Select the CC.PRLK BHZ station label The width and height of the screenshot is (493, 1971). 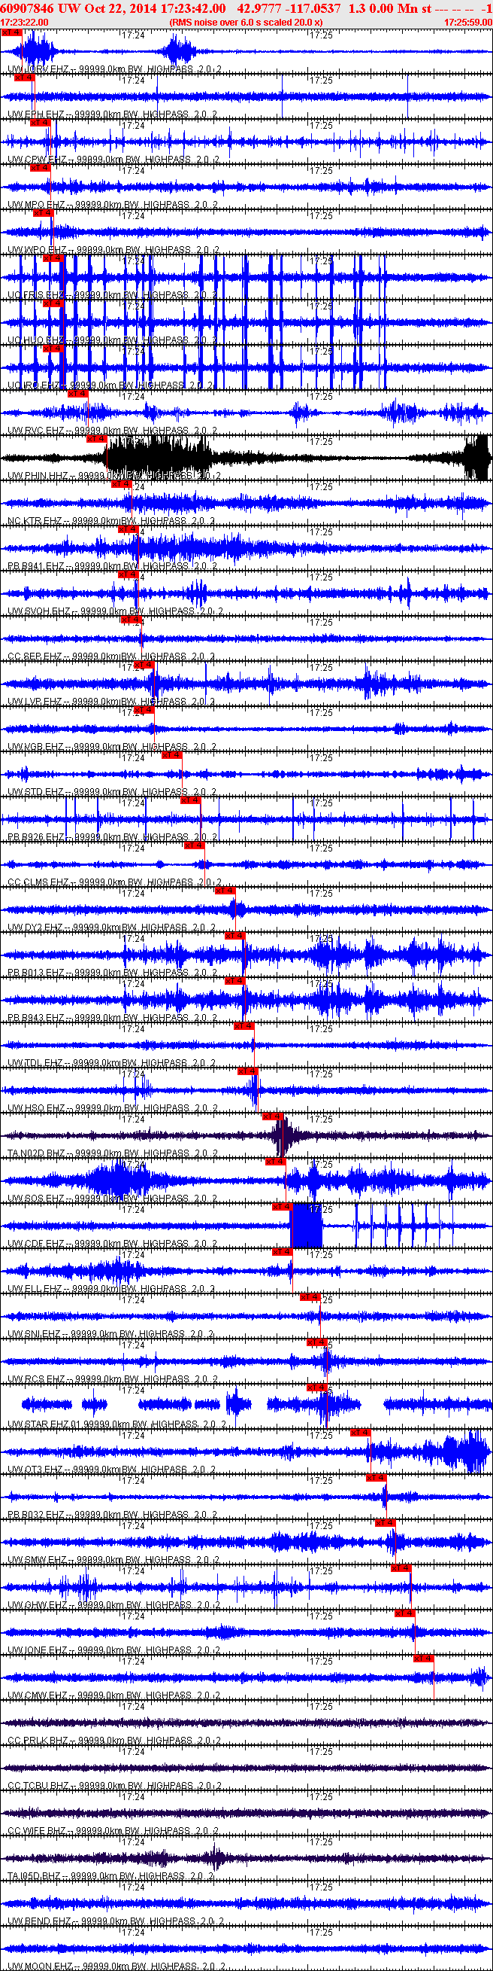tap(38, 1740)
